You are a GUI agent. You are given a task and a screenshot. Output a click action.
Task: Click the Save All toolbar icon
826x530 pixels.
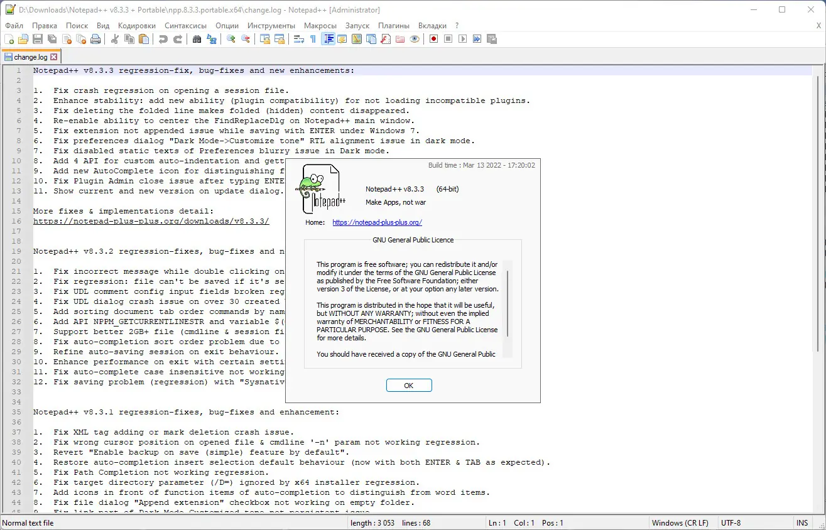click(52, 39)
